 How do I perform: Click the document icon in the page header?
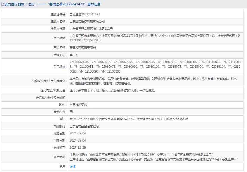click(x=3, y=4)
